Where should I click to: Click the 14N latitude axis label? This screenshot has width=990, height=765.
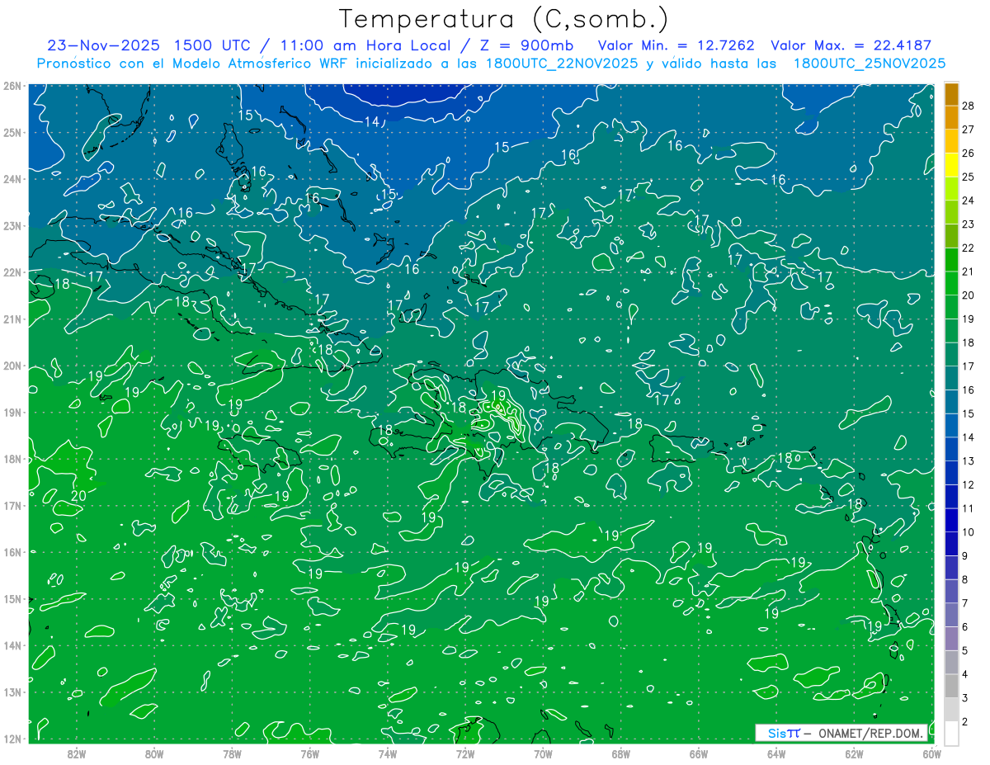12,645
